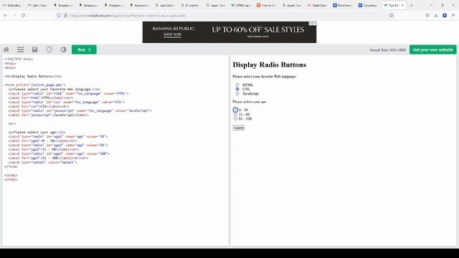Click Shop Now in Banana Republic ad
The image size is (459, 258).
[x=172, y=34]
